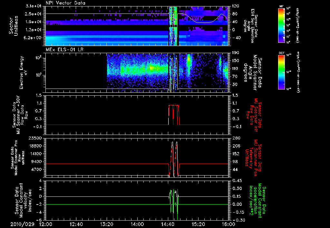
Task: Click the red "MU Scanner Inh Raw Data" axis title
Action: pyautogui.click(x=254, y=115)
